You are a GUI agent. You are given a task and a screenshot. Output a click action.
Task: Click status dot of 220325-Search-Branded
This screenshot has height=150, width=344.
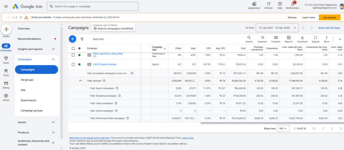coord(79,64)
